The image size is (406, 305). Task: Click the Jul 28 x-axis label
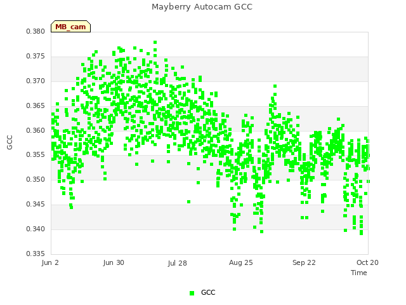[x=178, y=263]
